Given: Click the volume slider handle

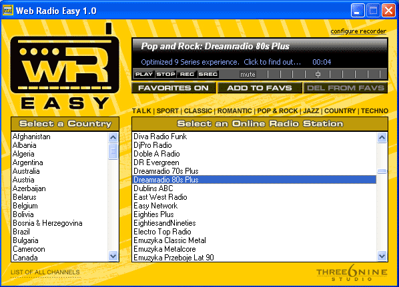Looking at the screenshot, I should (318, 74).
